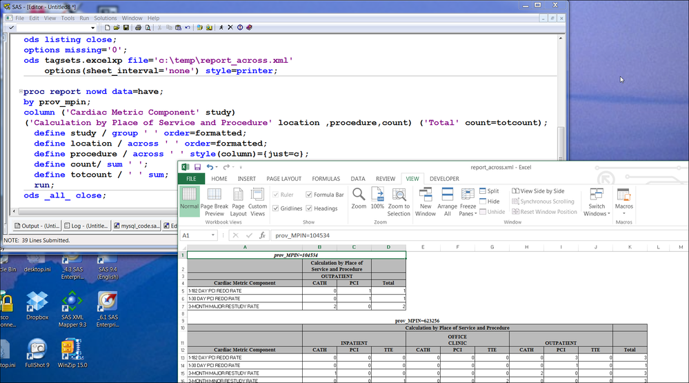Click the Split button in Window group
The image size is (689, 383).
[x=489, y=191]
